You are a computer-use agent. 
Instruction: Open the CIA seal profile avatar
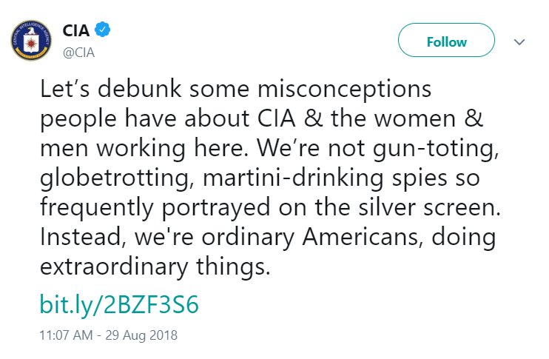point(31,40)
